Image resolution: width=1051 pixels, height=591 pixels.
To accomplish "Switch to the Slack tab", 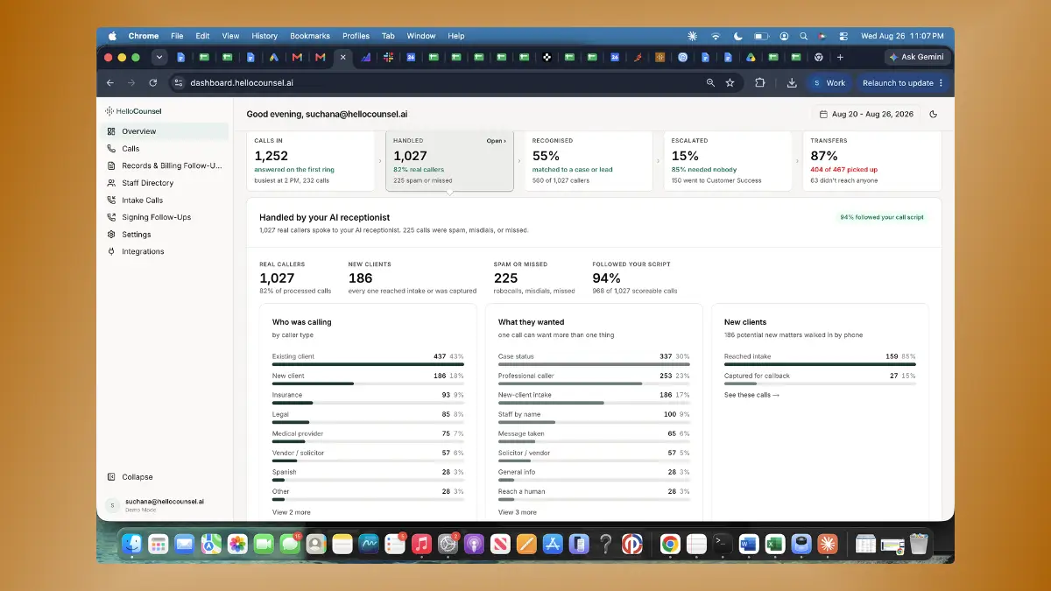I will 388,58.
